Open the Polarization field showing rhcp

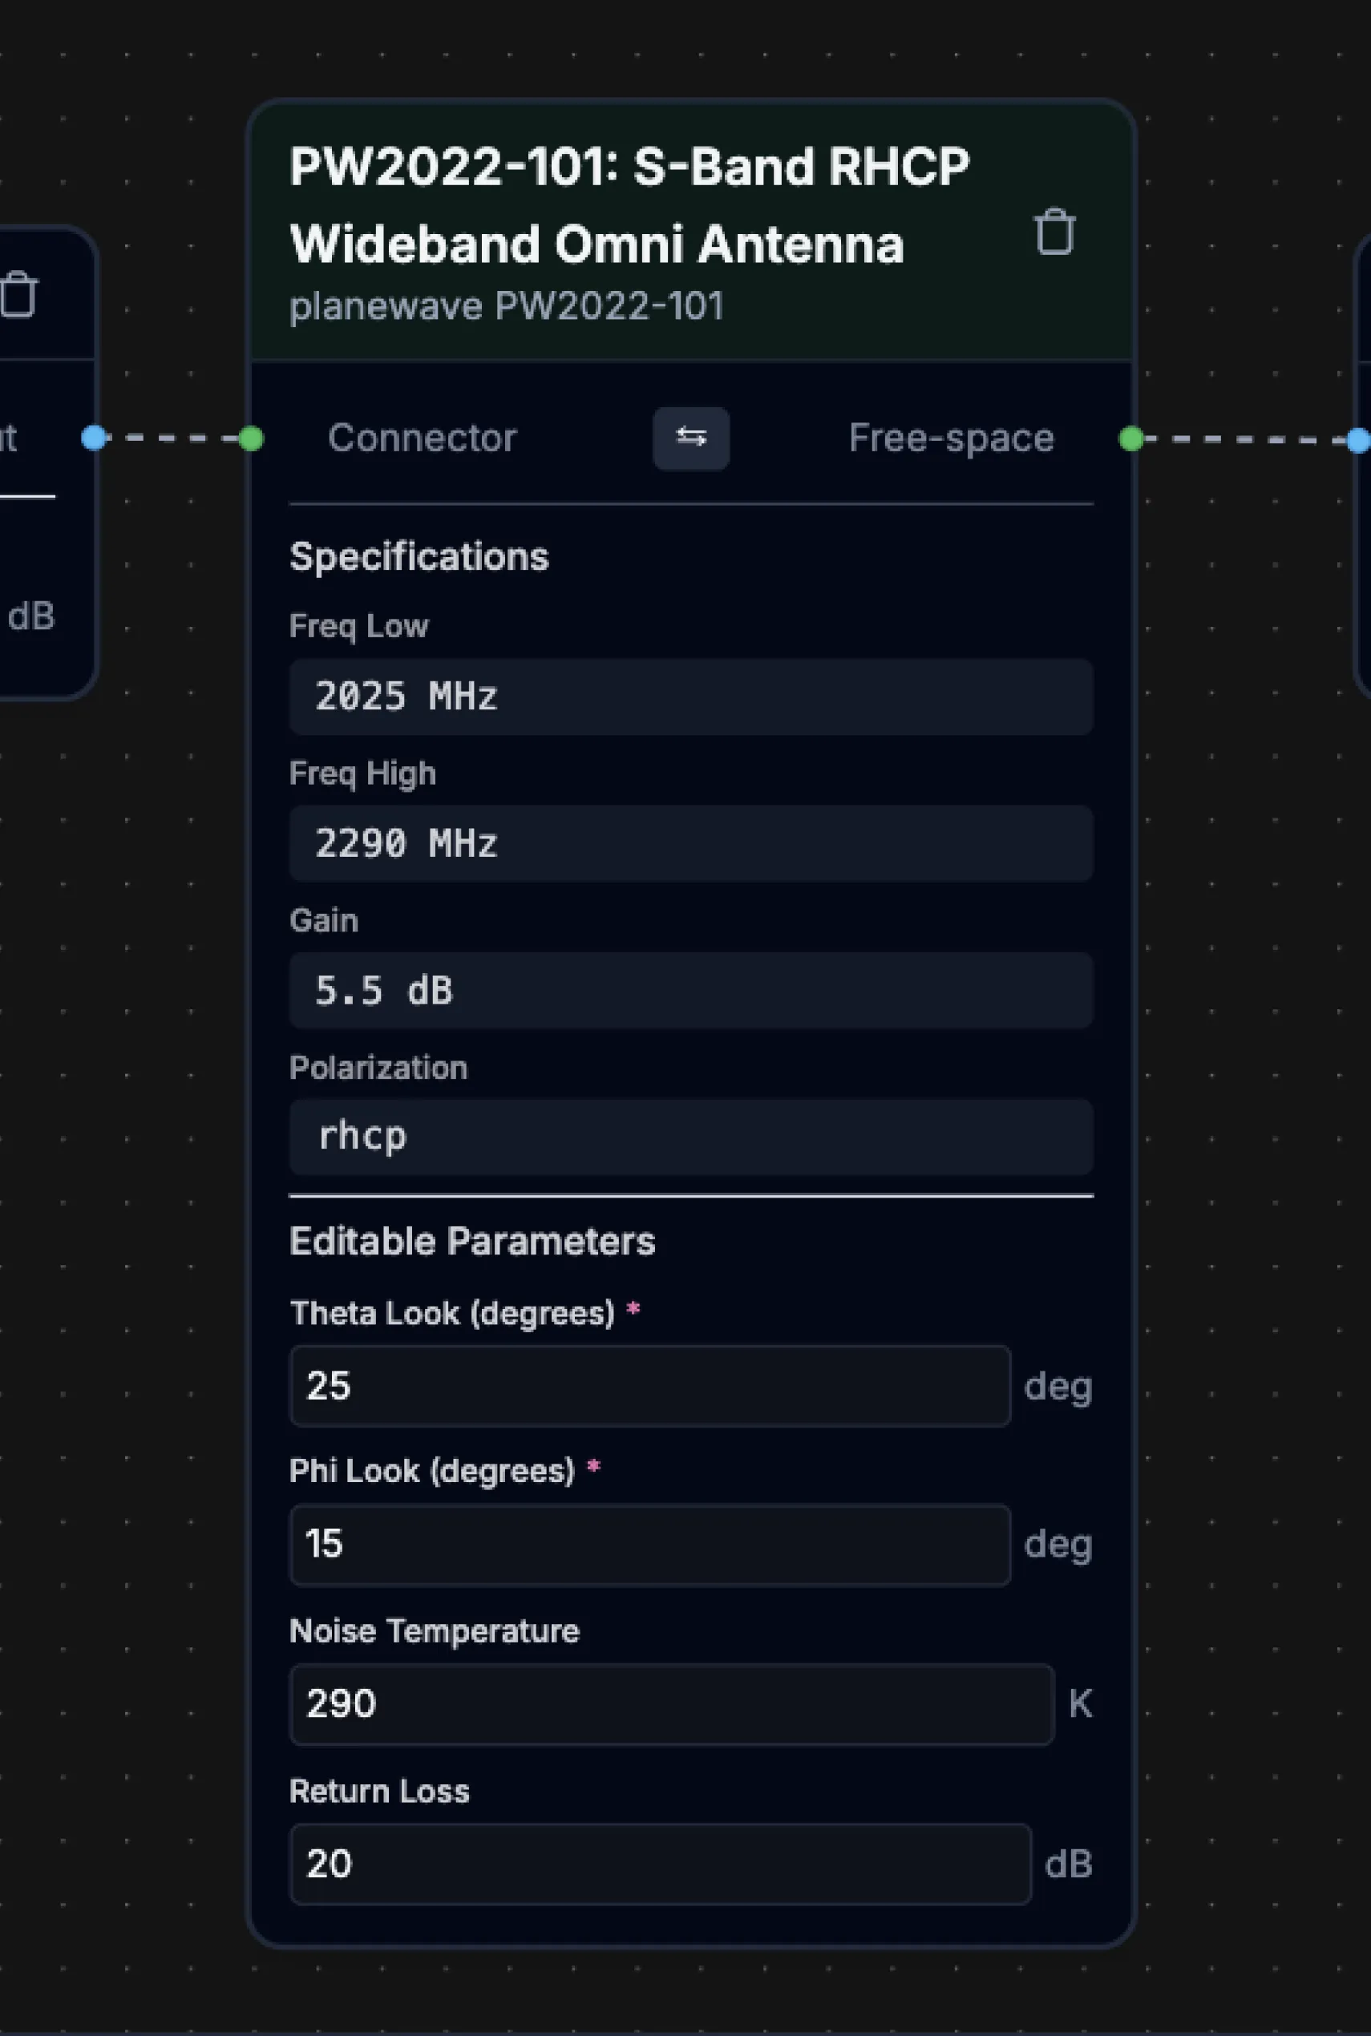691,1137
